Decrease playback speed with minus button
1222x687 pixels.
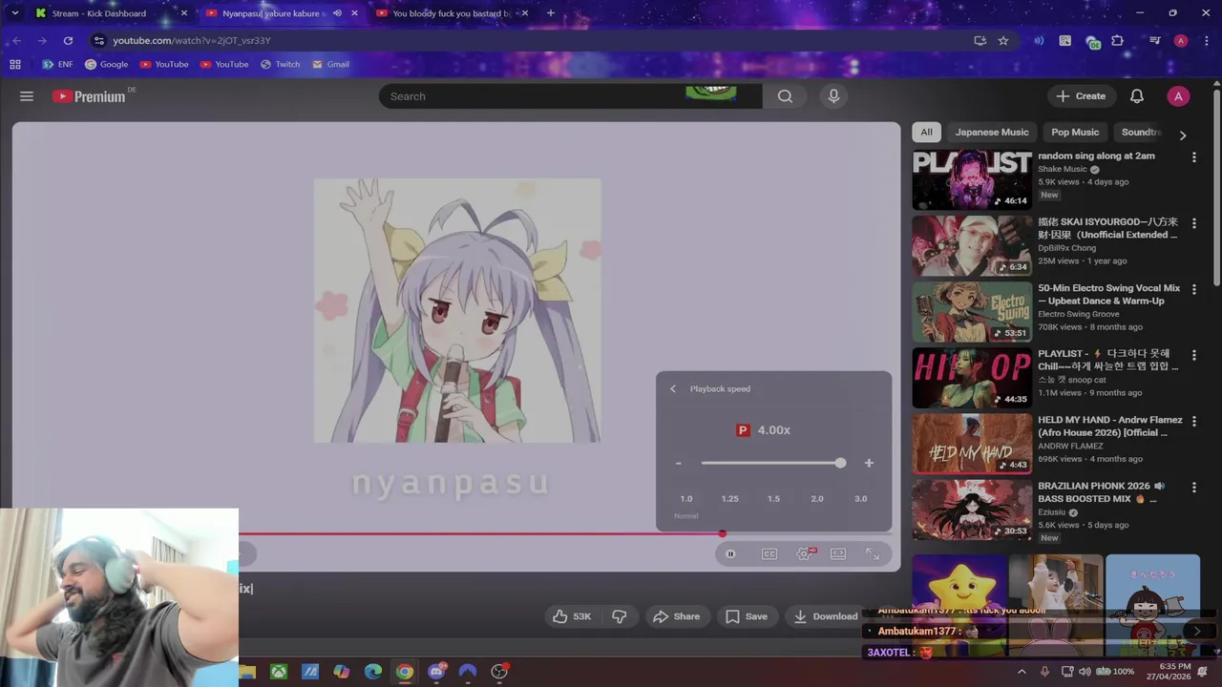(678, 463)
